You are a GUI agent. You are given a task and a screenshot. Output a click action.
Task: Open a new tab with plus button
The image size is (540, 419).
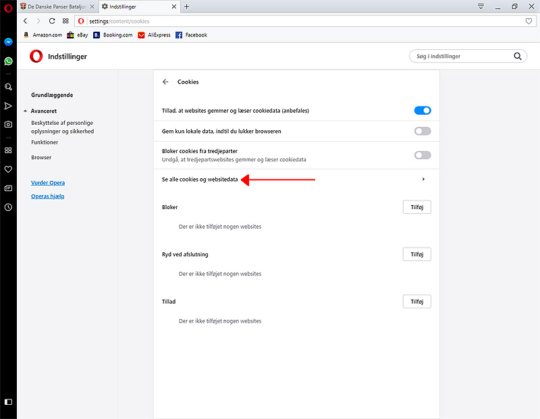pyautogui.click(x=187, y=7)
